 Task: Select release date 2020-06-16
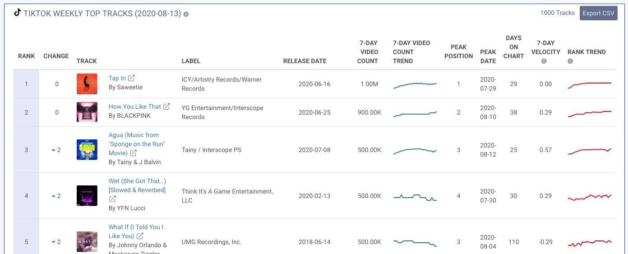point(314,84)
